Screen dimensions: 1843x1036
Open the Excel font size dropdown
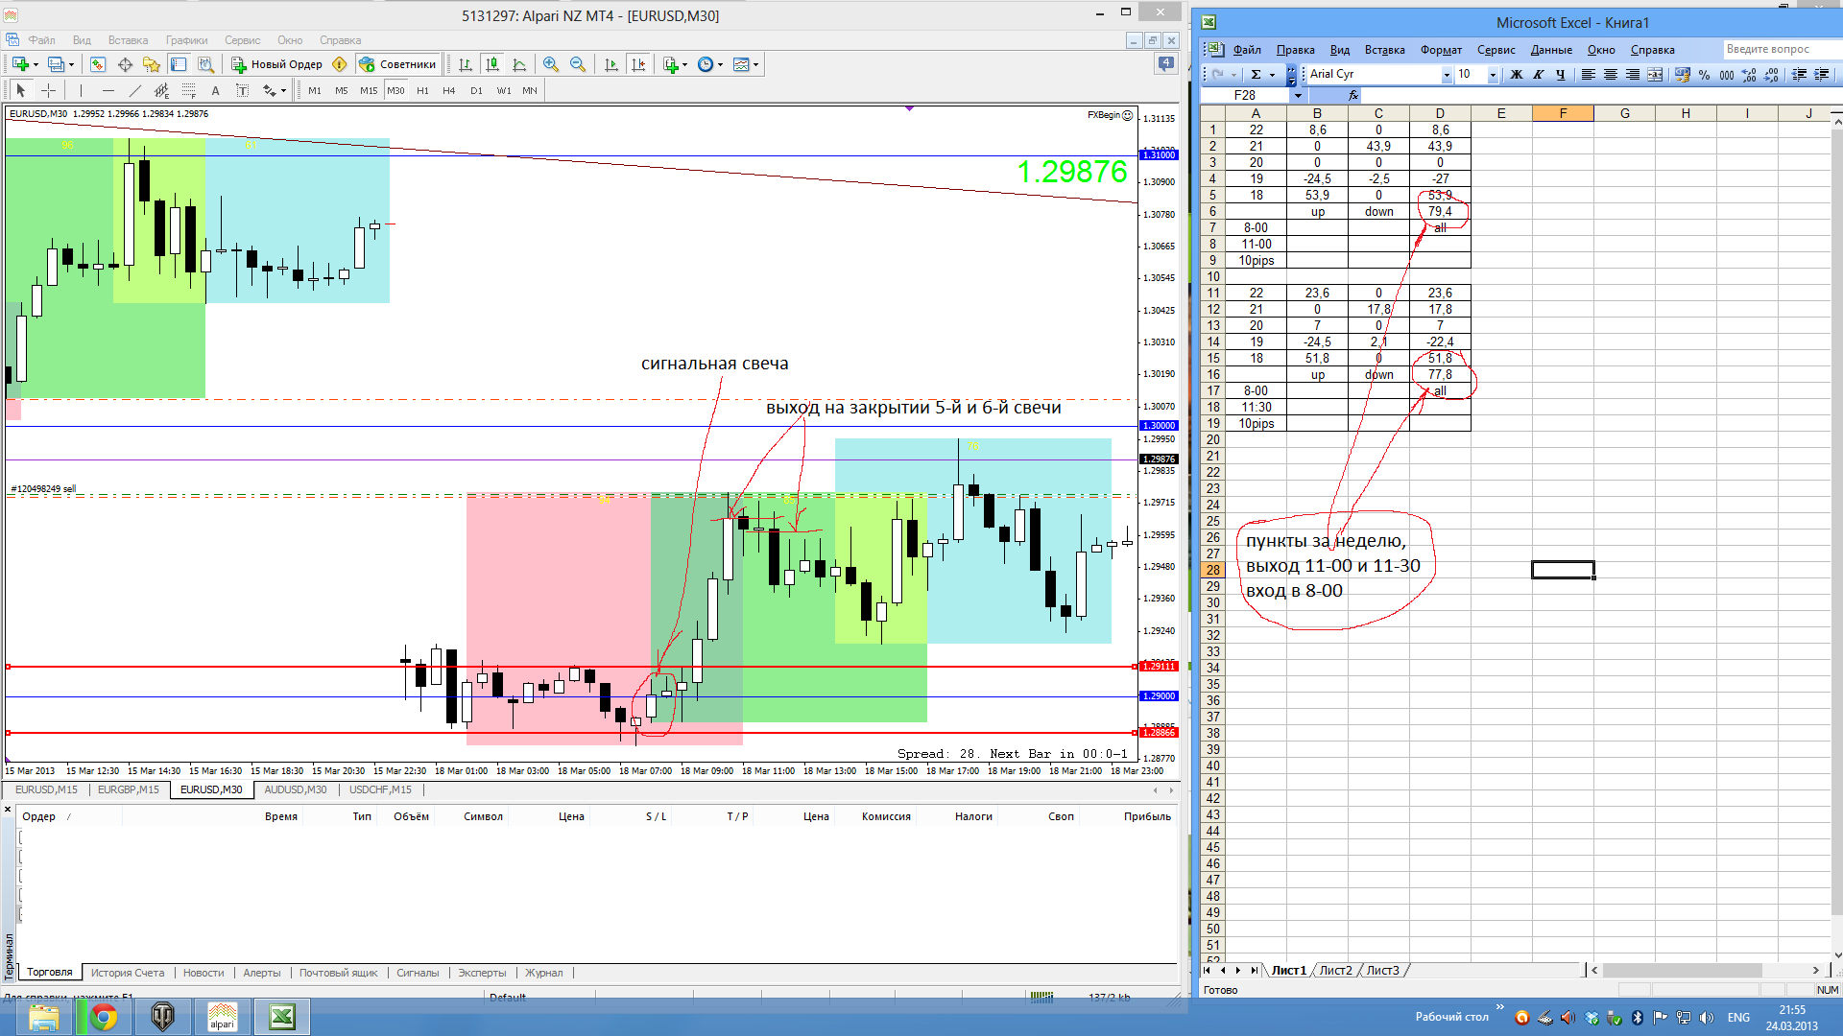tap(1493, 75)
